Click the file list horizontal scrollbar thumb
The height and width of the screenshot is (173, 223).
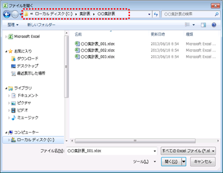[x=135, y=141]
